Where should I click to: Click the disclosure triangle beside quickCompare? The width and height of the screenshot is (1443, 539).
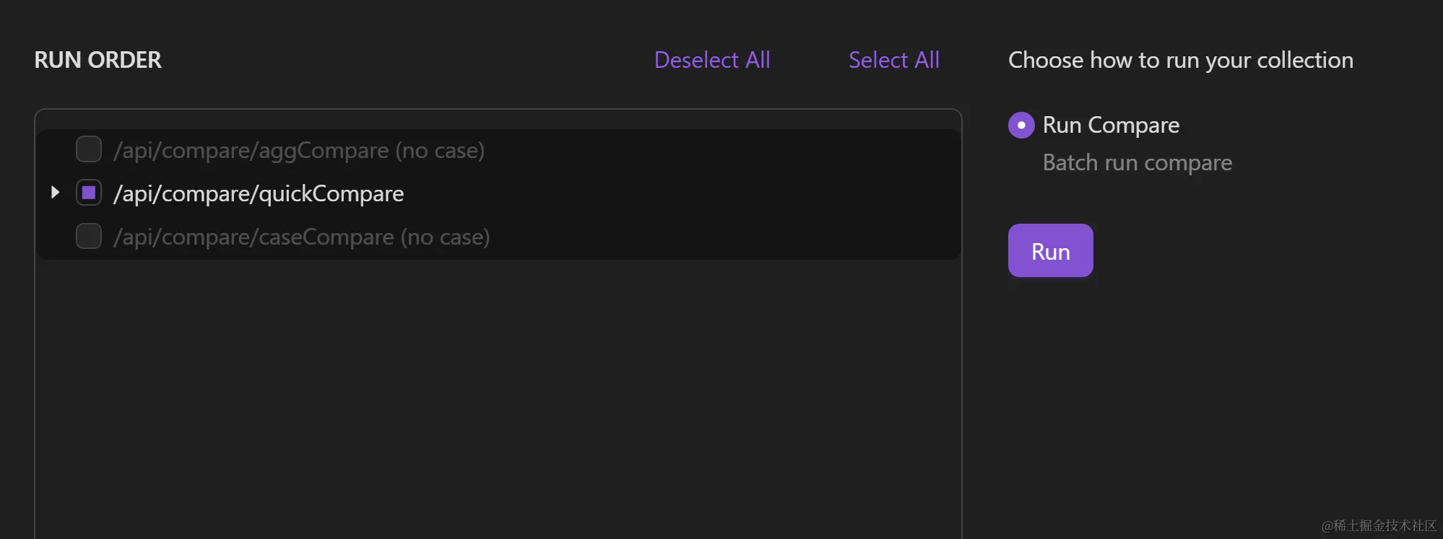(x=56, y=192)
